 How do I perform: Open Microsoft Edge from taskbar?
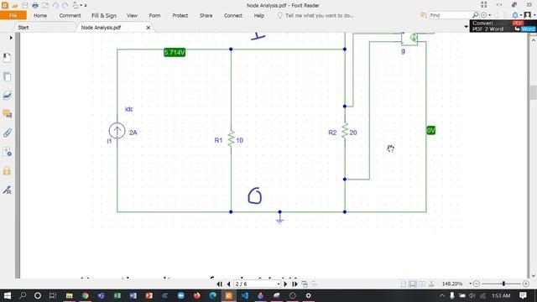click(212, 295)
